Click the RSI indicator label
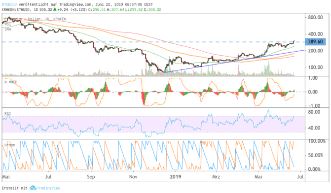 click(7, 114)
